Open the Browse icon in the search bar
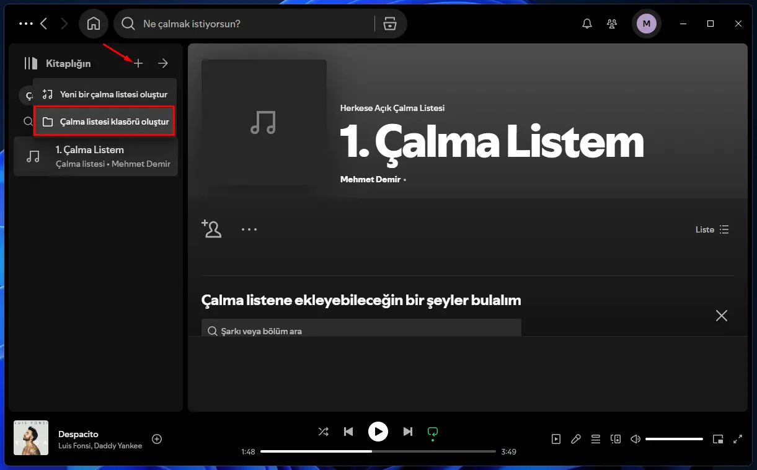The height and width of the screenshot is (470, 757). point(390,24)
